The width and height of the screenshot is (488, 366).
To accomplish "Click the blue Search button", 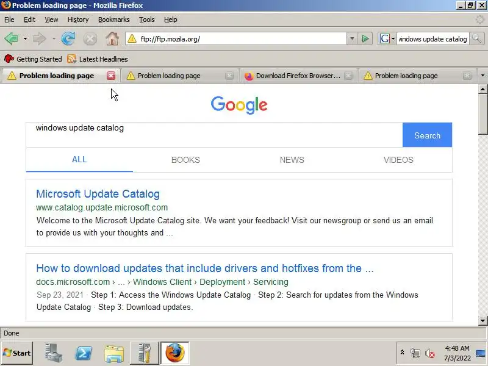I will [x=427, y=135].
